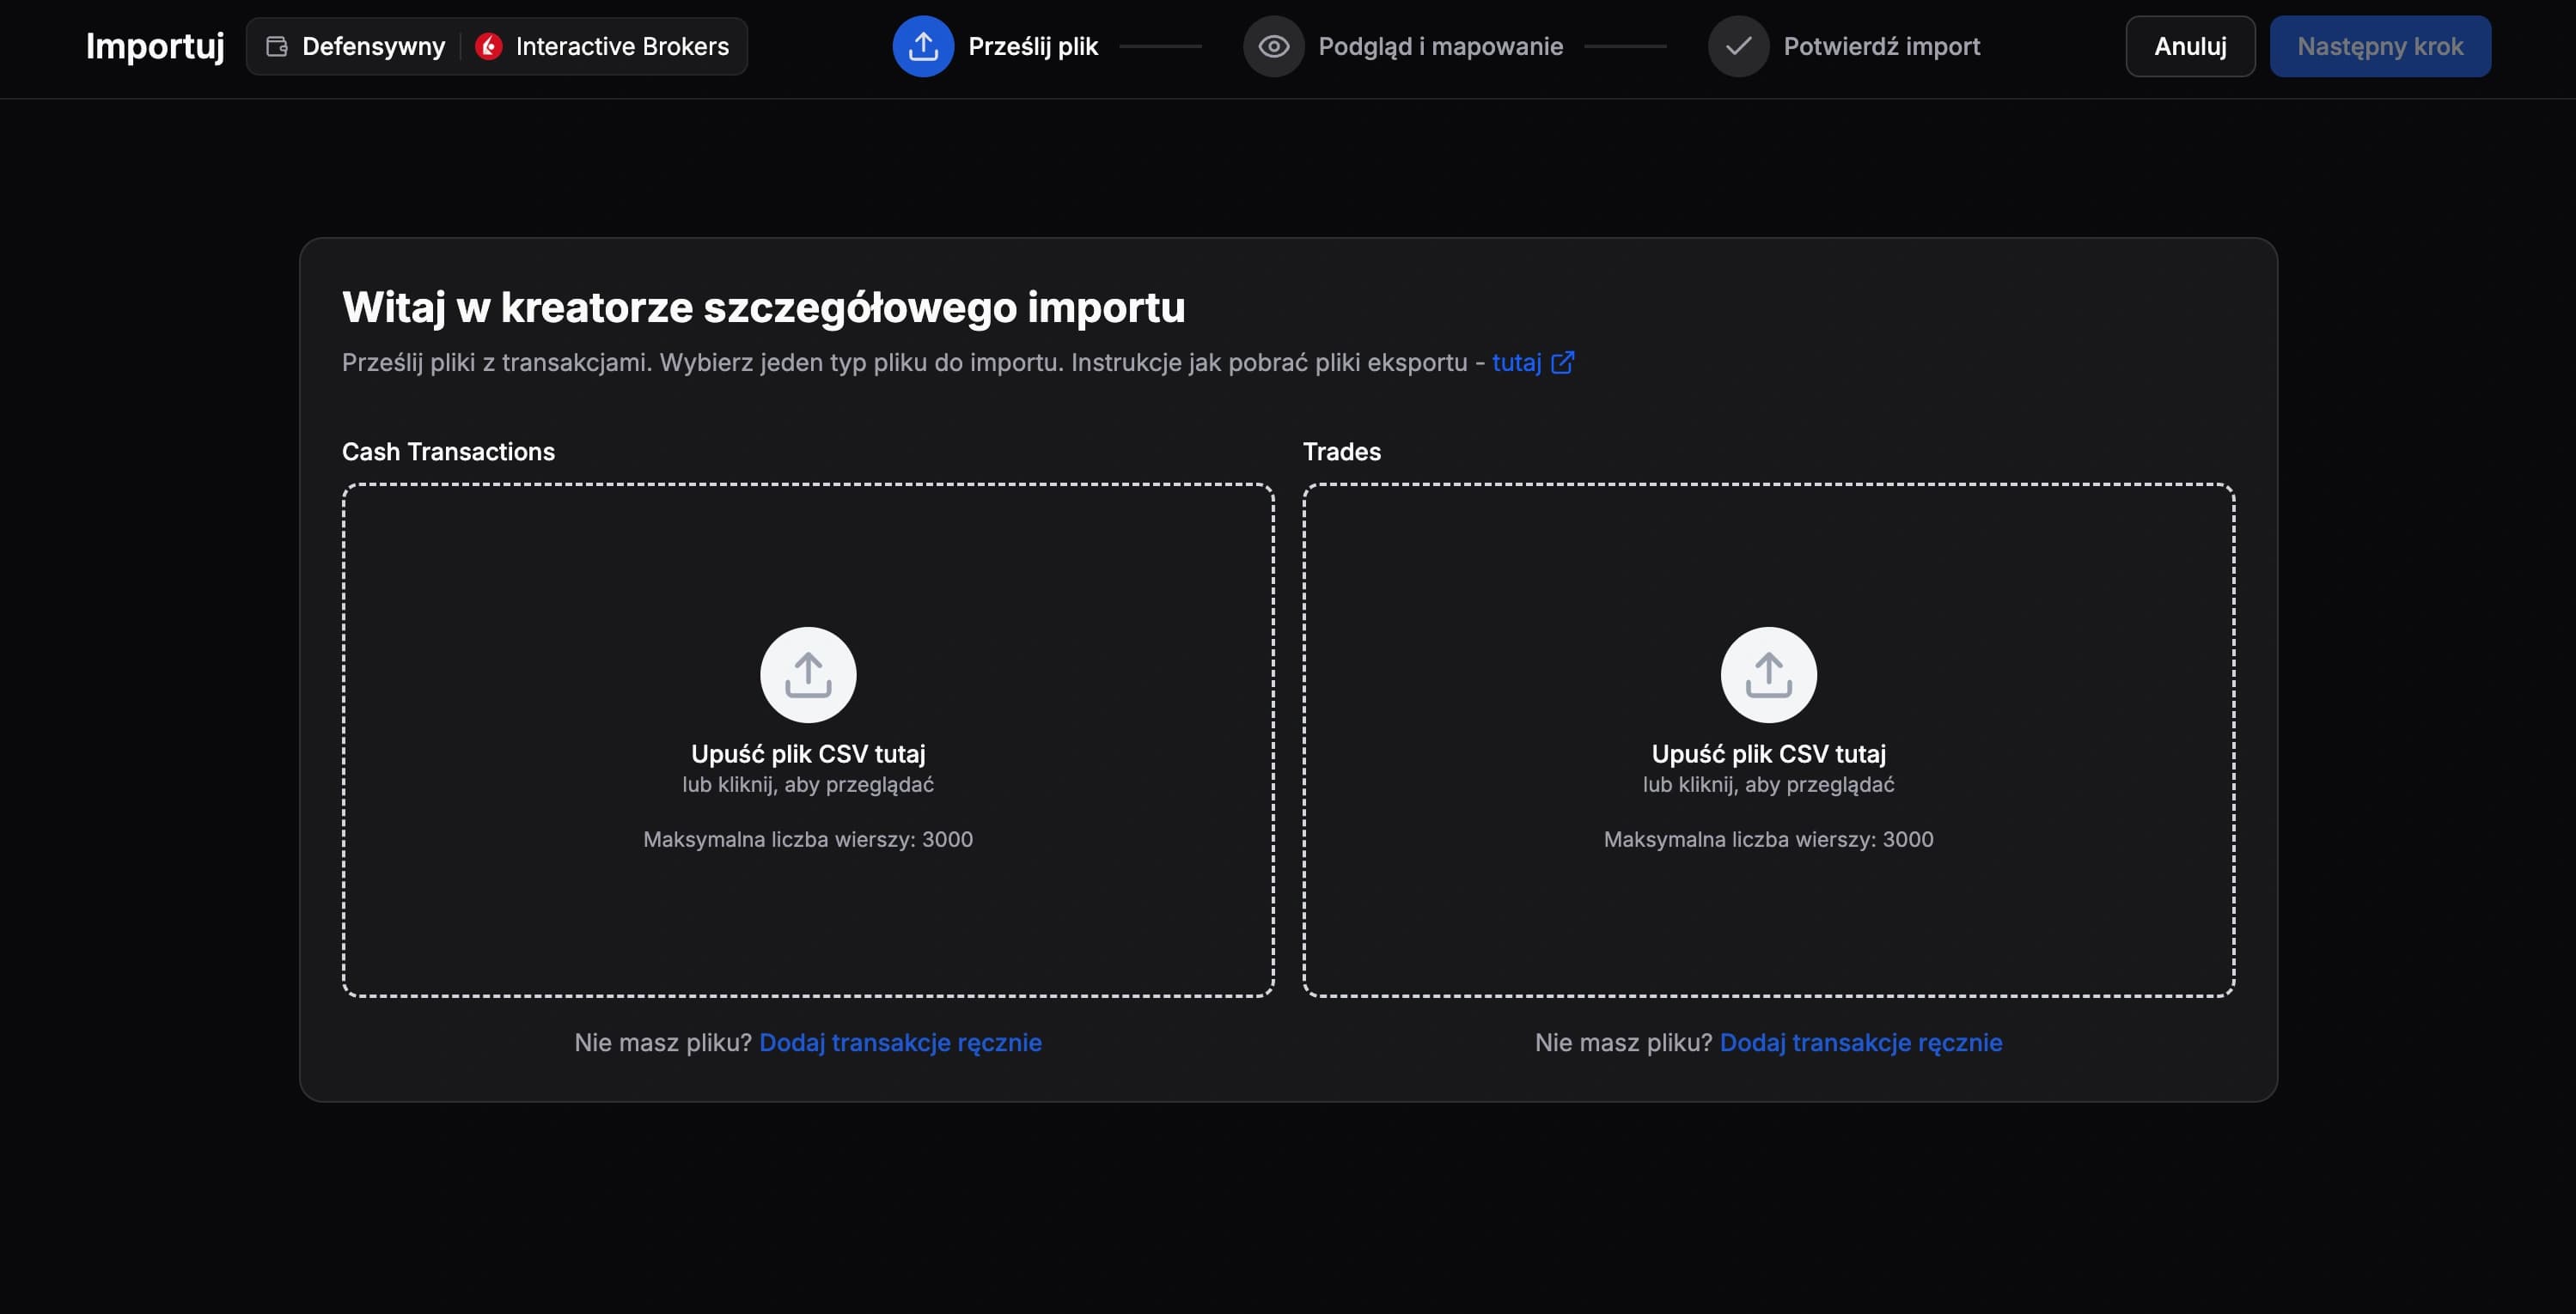
Task: Click the upload icon on the Prześlij plik step
Action: pyautogui.click(x=922, y=46)
